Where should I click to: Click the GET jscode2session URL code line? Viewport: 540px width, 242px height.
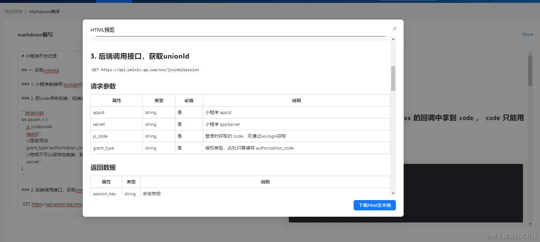[145, 70]
